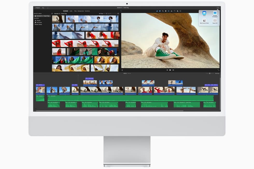The image size is (254, 169).
Task: Skip to previous clip button
Action: click(x=167, y=70)
